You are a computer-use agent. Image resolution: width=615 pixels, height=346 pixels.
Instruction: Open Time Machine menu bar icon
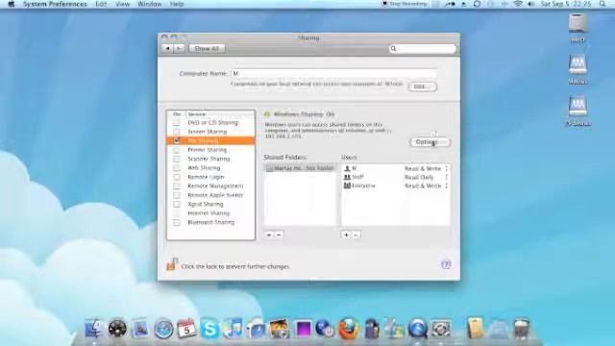click(477, 4)
